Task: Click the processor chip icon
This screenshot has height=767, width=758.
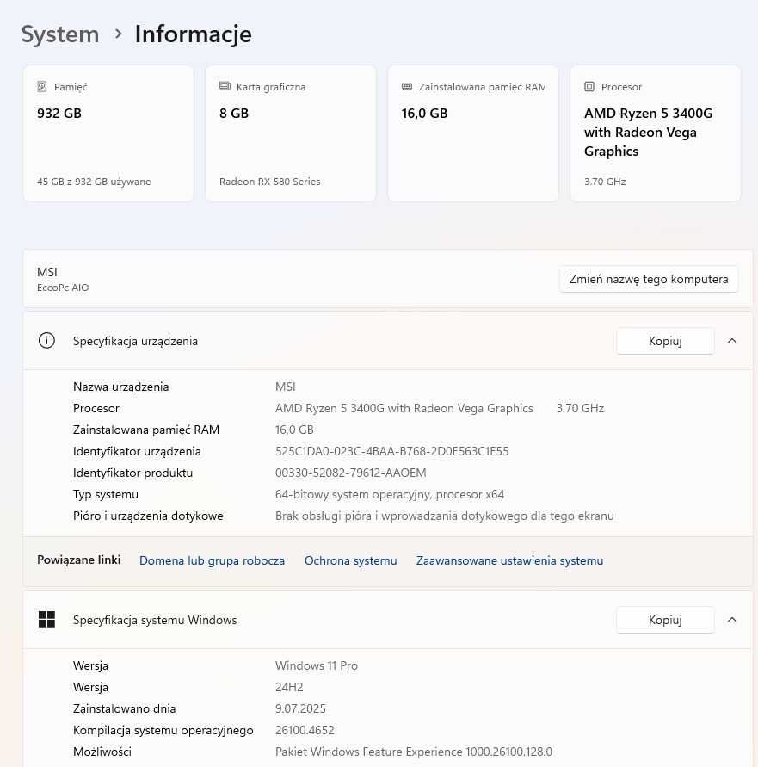Action: click(589, 87)
